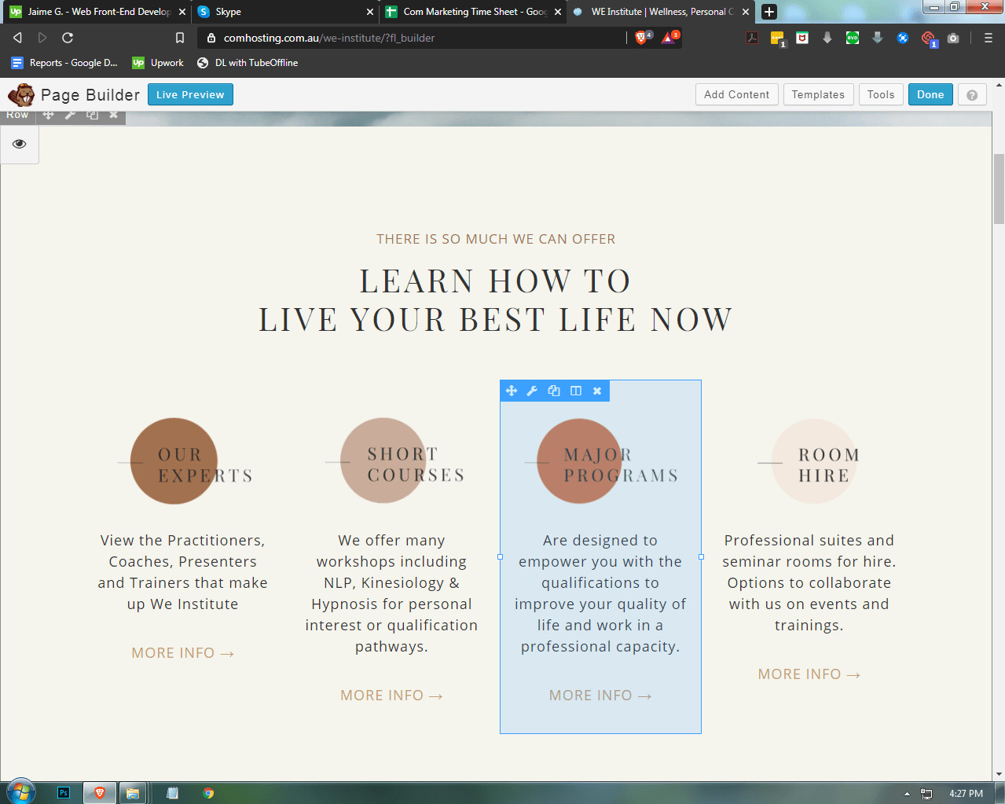Click the 'LIVE YOUR BEST LIFE NOW' heading
Screen dimensions: 1005x804
(x=496, y=320)
